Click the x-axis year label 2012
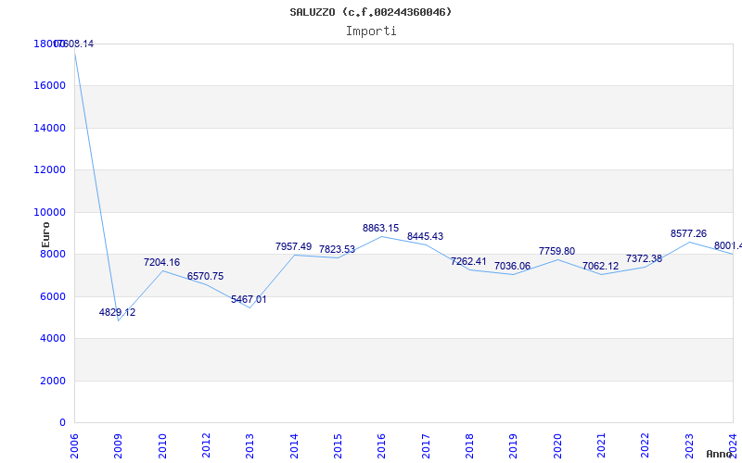The image size is (742, 463). pos(206,446)
